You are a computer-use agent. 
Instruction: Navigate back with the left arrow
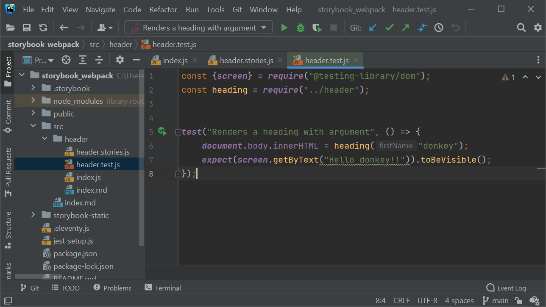(64, 28)
